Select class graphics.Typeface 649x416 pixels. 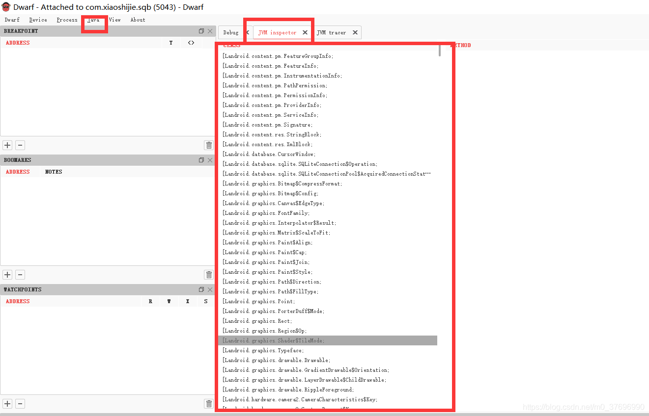(328, 350)
